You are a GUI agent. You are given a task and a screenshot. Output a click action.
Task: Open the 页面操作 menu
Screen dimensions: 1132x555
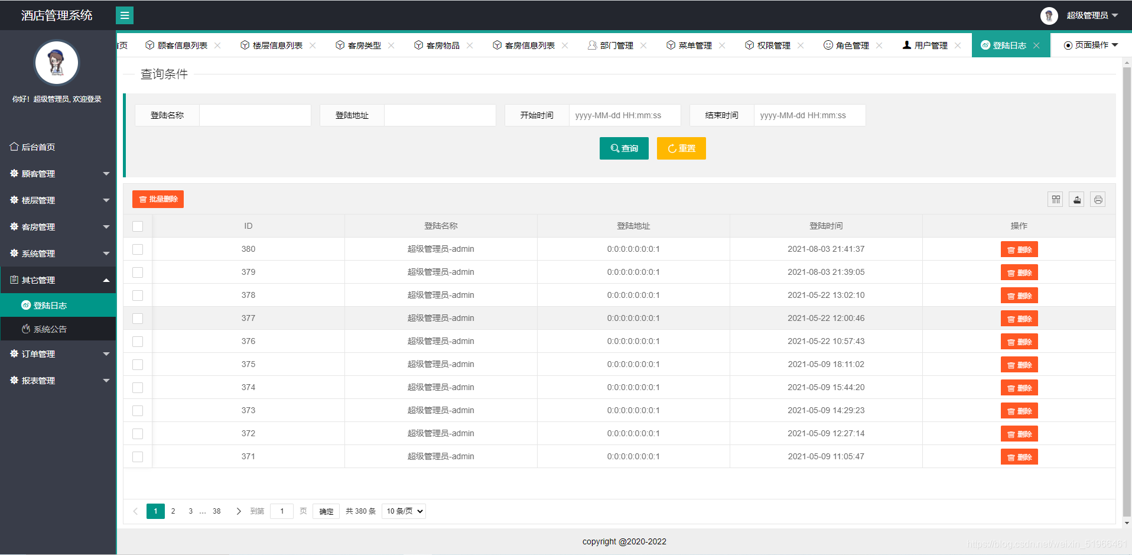(1090, 44)
